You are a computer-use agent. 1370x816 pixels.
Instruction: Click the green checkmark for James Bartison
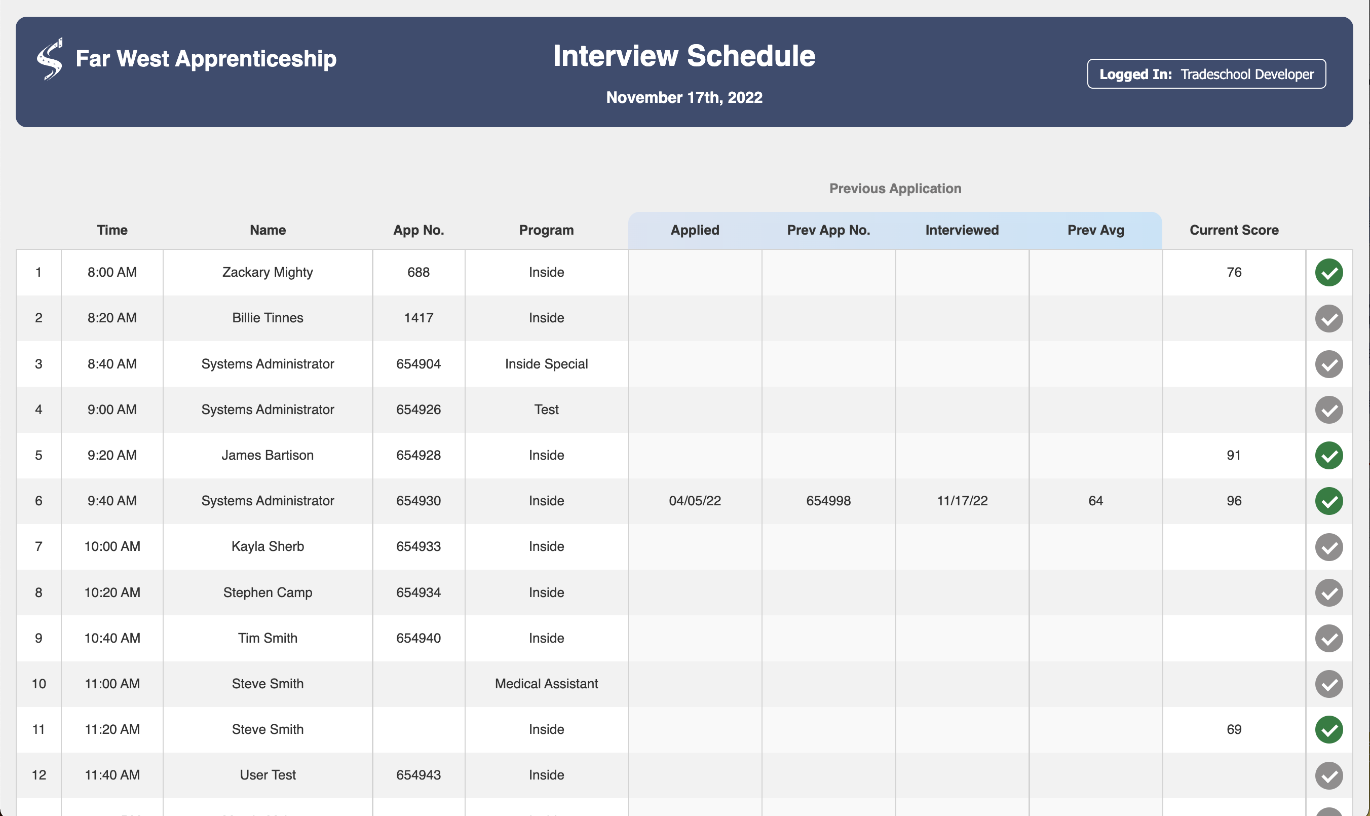1329,455
